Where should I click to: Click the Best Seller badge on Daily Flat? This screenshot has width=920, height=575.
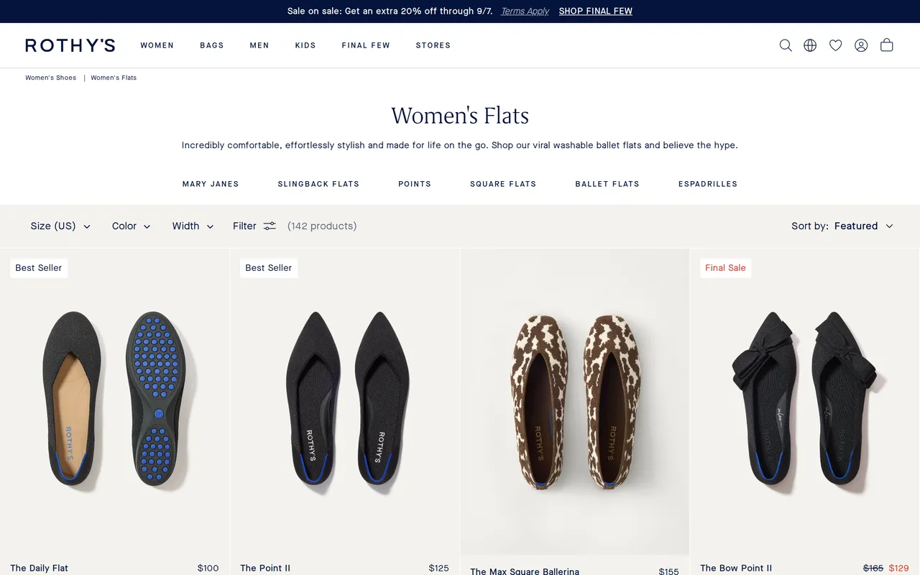39,268
